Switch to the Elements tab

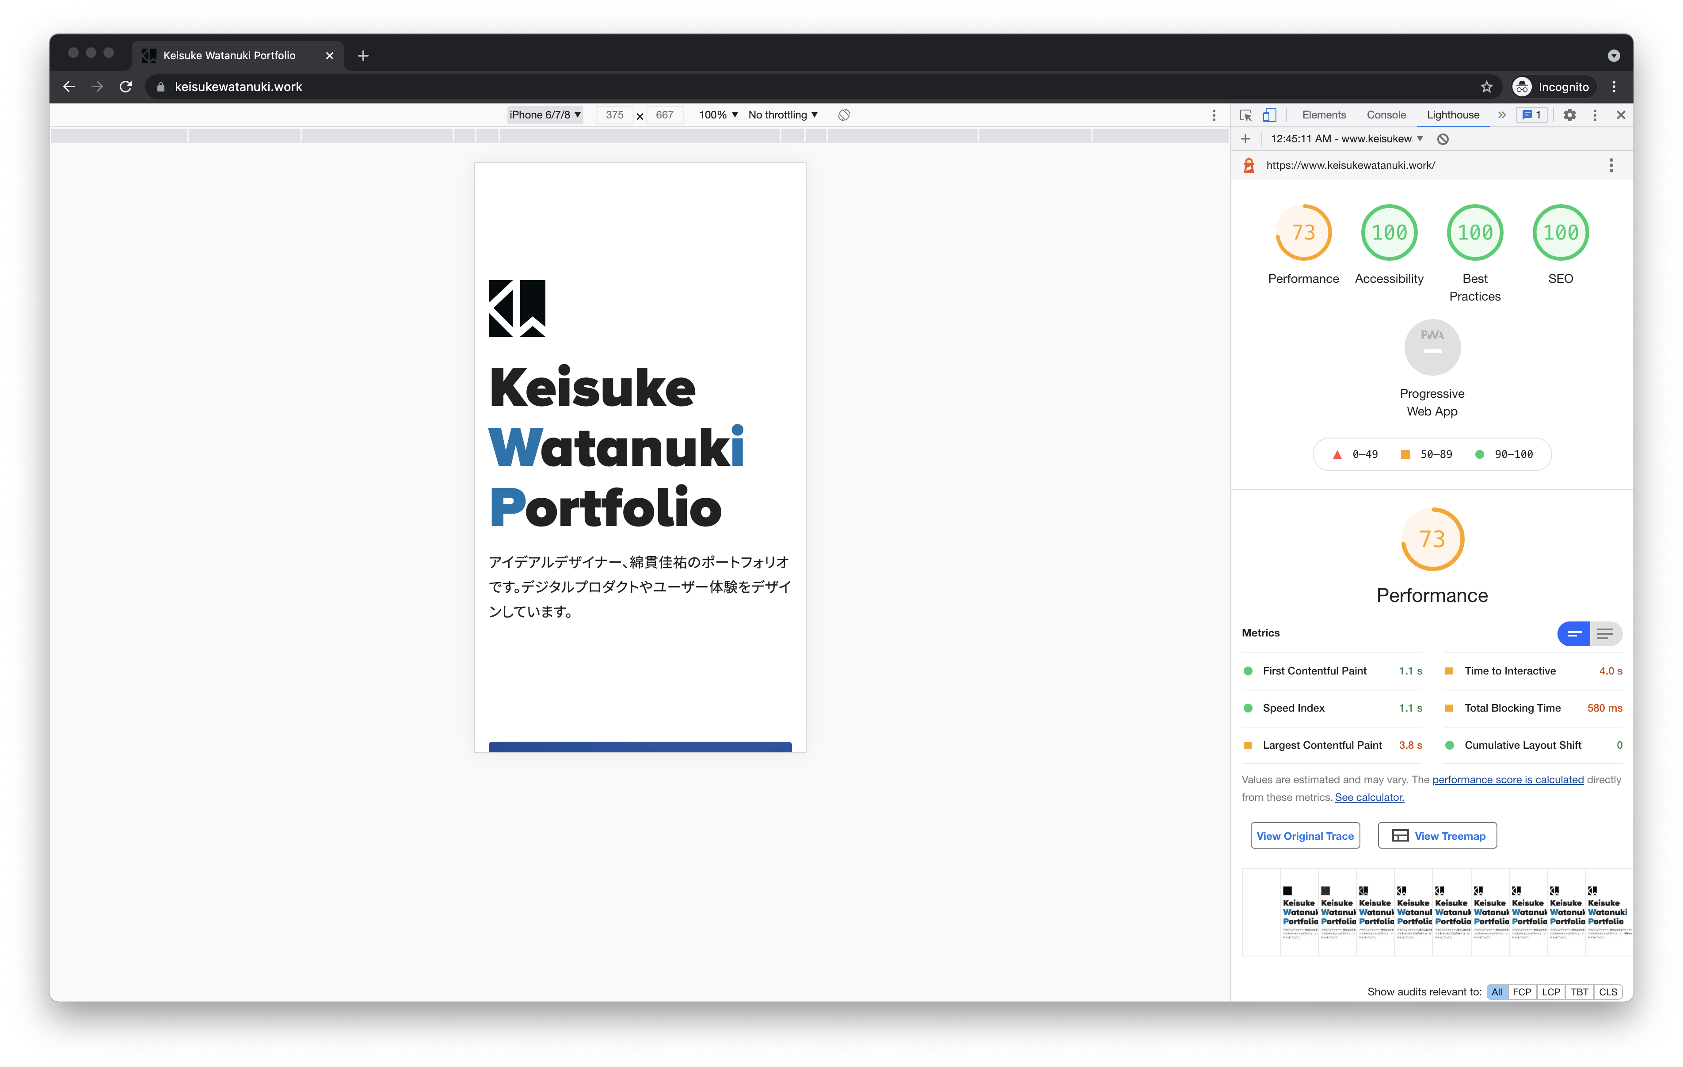pos(1324,114)
